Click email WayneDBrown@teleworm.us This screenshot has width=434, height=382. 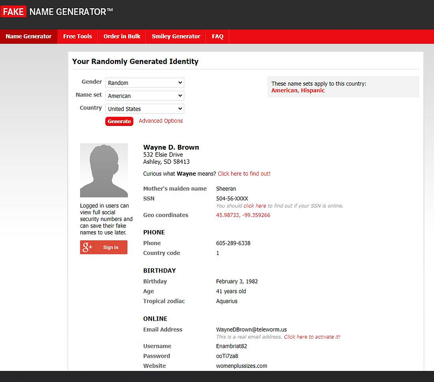click(251, 329)
